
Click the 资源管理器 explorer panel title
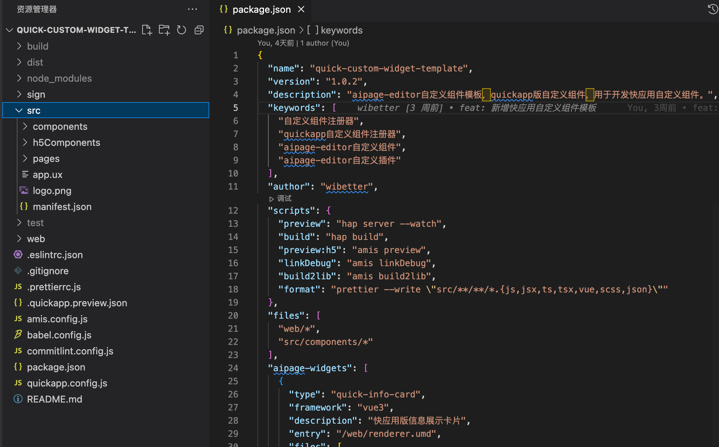37,9
